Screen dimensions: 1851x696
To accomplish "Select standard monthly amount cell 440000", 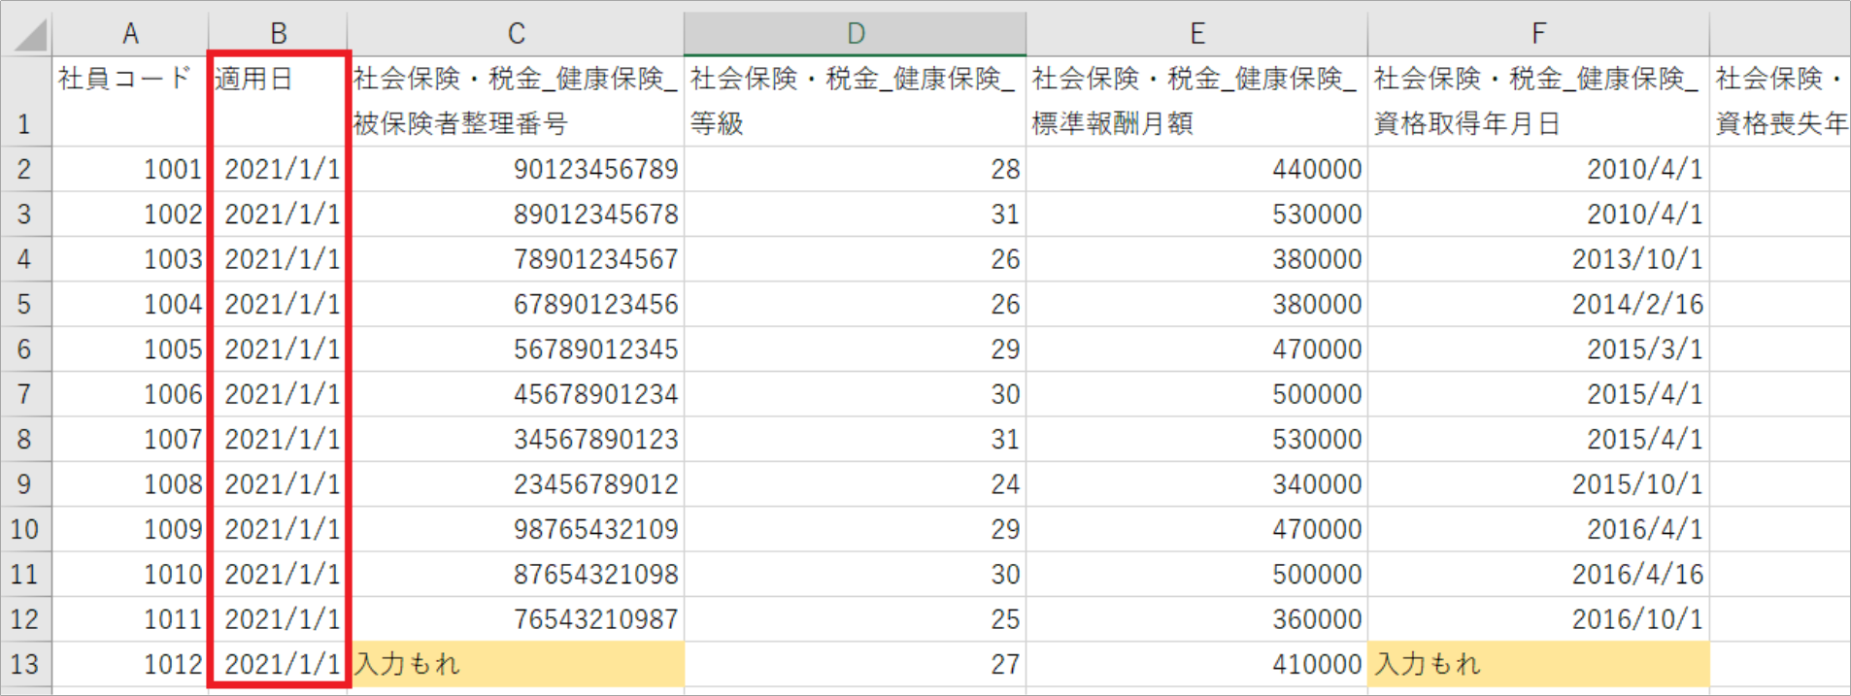I will [1196, 169].
